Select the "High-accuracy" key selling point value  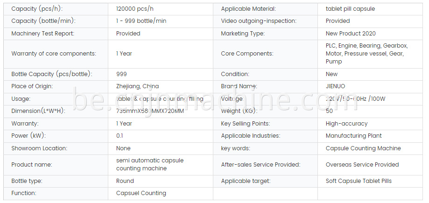(346, 124)
